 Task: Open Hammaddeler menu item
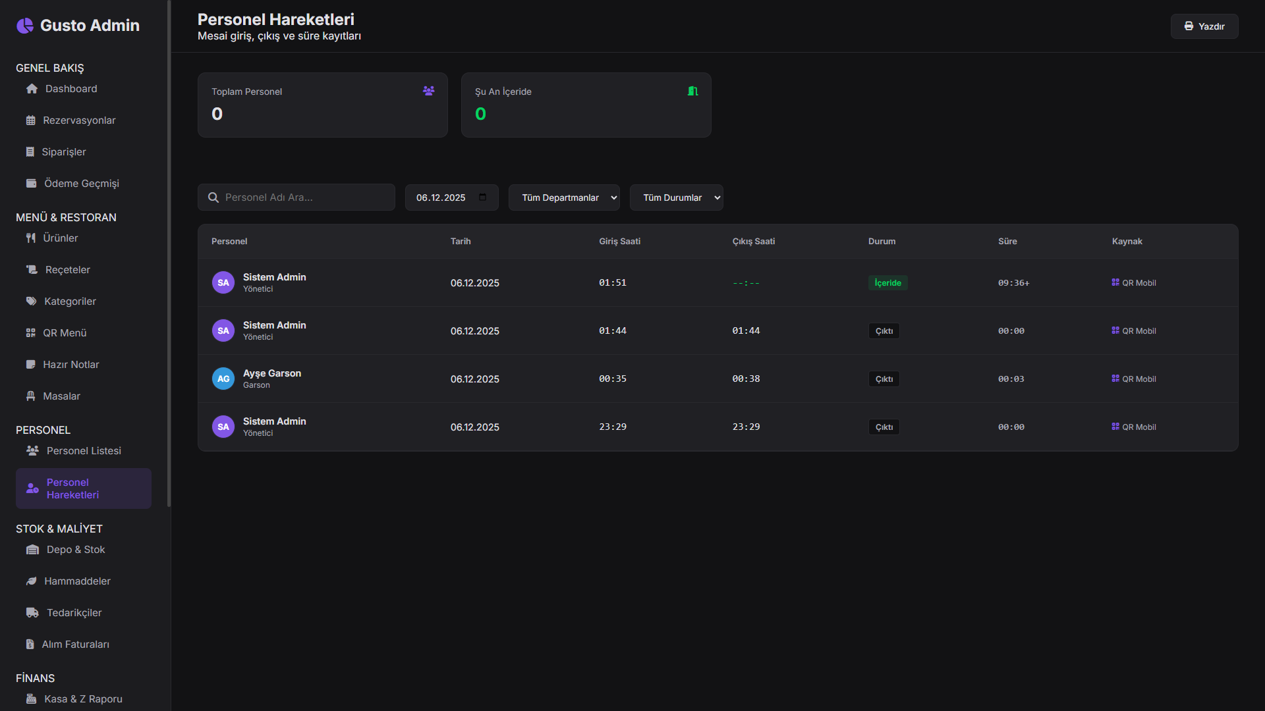point(84,581)
